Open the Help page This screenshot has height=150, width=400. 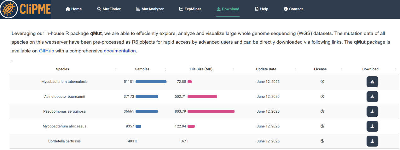tap(261, 9)
